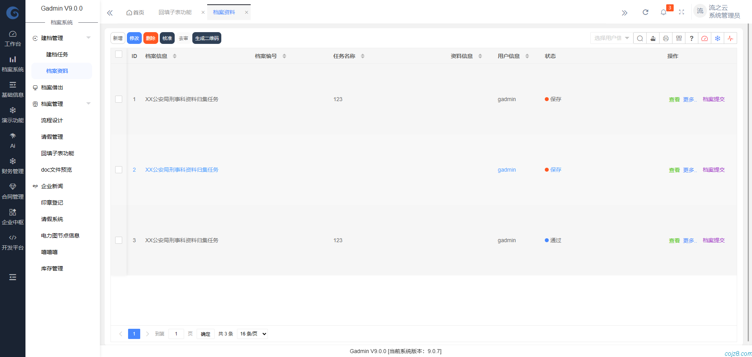Toggle the select-all checkbox in the header
The height and width of the screenshot is (357, 752).
click(x=119, y=54)
